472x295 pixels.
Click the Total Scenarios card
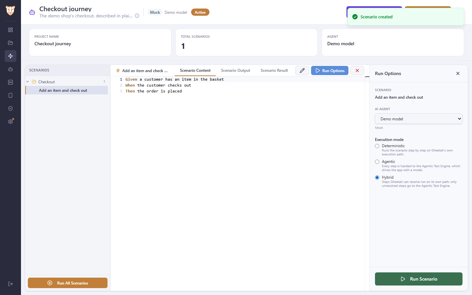[246, 43]
